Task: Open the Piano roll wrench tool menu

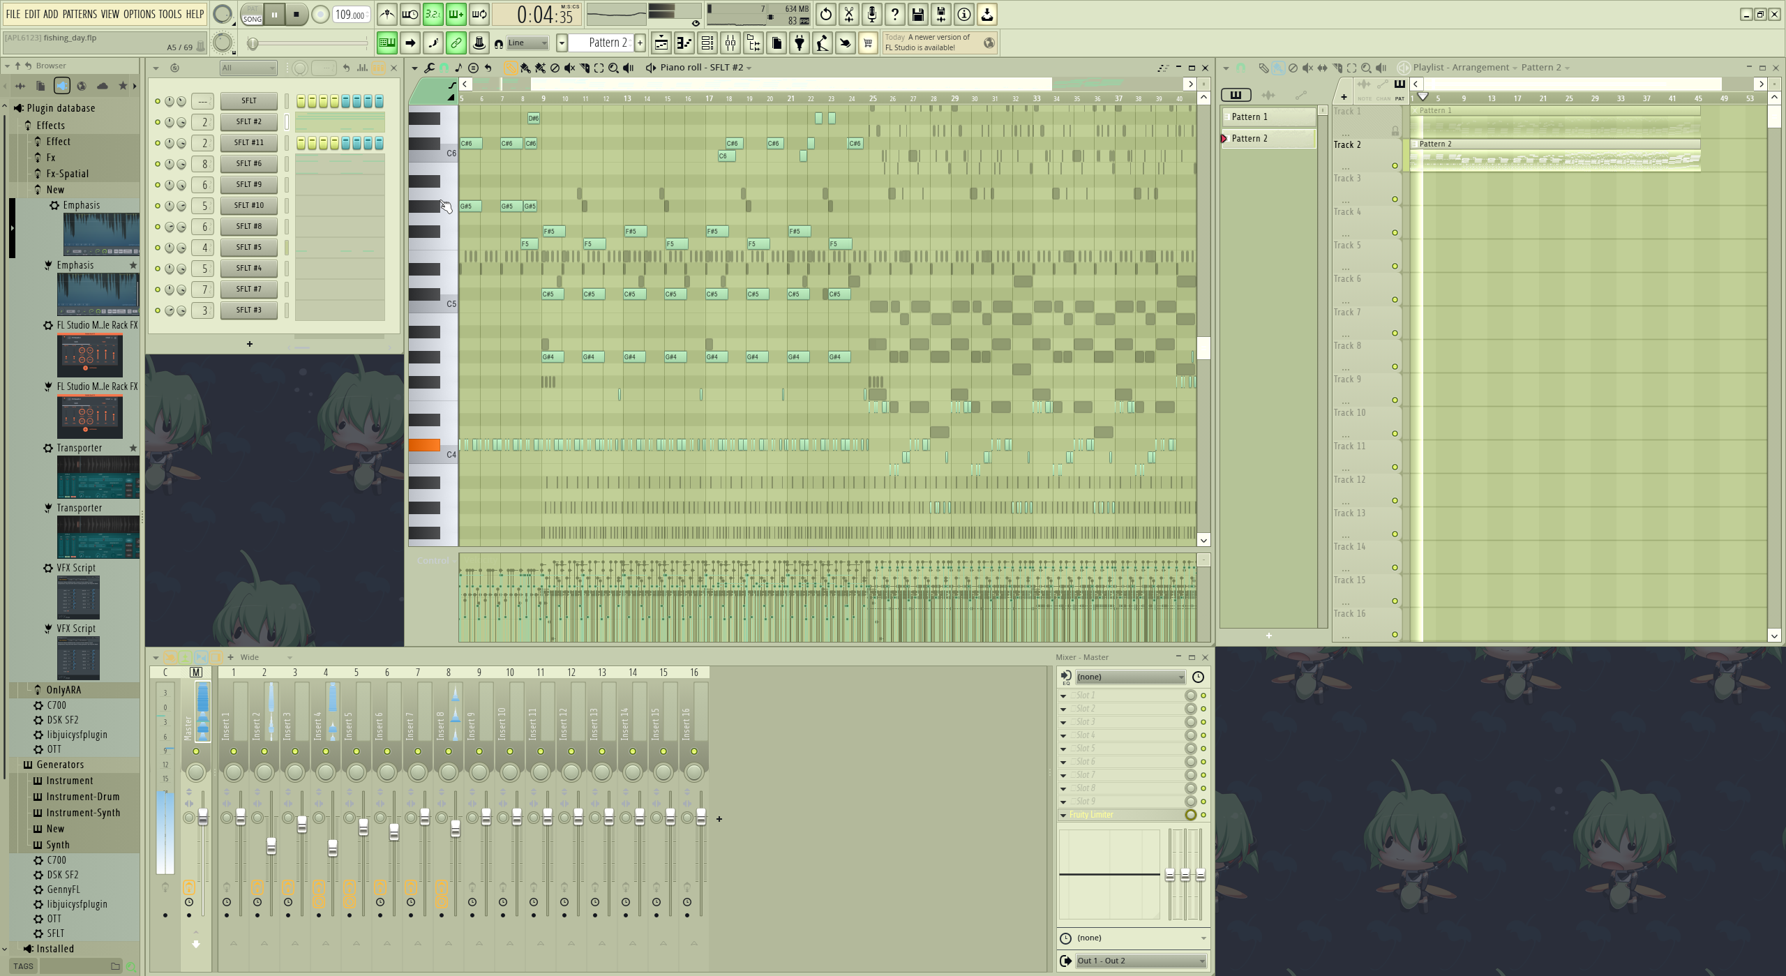Action: point(429,68)
